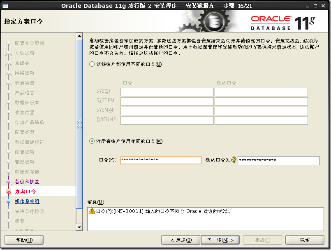Select the same password for all accounts option
The width and height of the screenshot is (331, 250).
pyautogui.click(x=92, y=141)
